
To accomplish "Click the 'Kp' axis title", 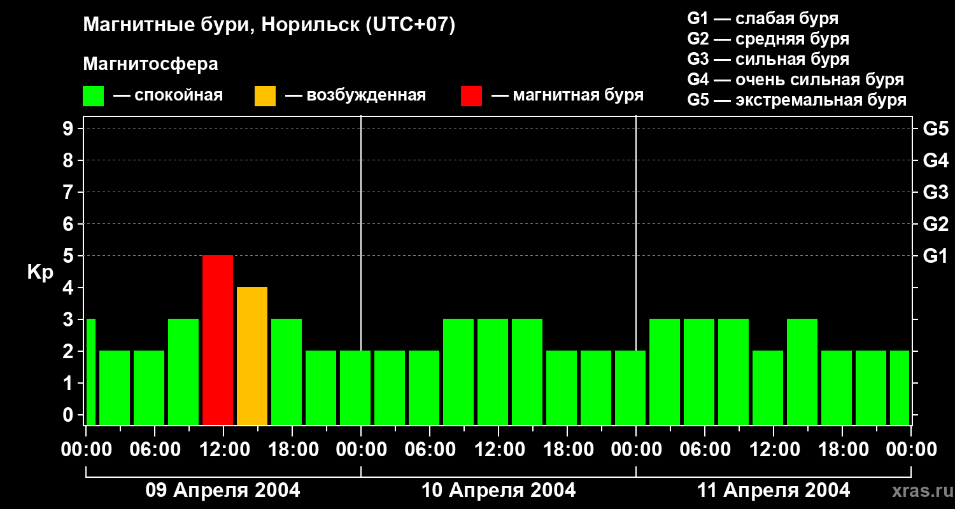I will (x=40, y=273).
